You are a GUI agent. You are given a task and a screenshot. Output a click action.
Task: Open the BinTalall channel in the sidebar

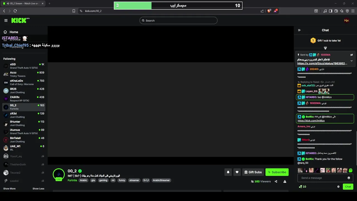(x=24, y=140)
